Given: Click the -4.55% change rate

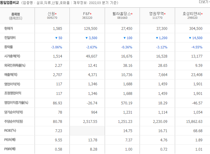Looking at the screenshot, I should 197,47.
